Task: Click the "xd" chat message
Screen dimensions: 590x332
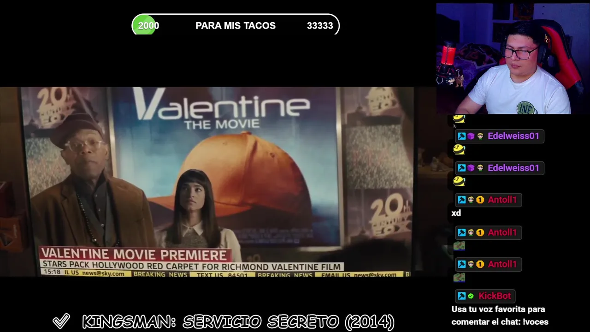Action: point(456,213)
